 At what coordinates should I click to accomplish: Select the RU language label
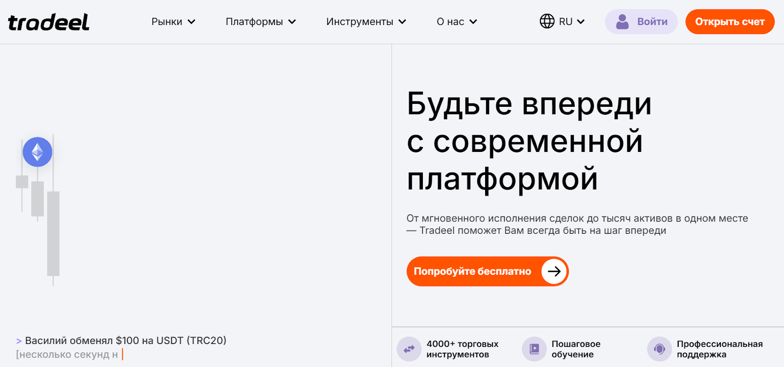[565, 22]
